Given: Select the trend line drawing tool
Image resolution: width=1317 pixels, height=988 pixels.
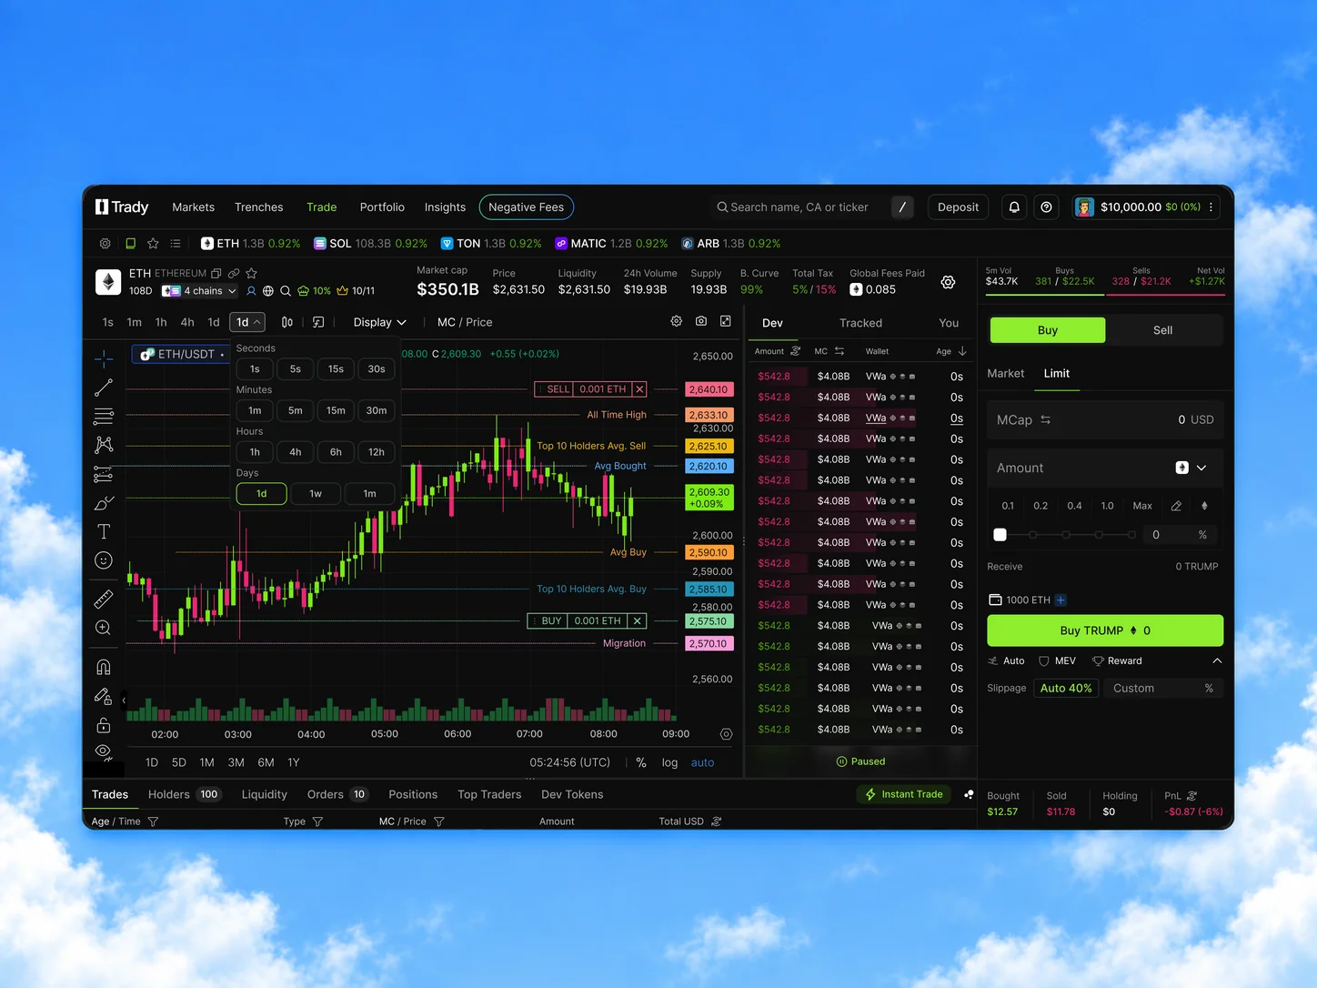Looking at the screenshot, I should pyautogui.click(x=104, y=388).
